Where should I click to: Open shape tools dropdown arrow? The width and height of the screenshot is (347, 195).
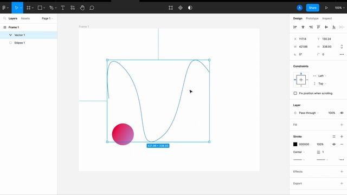pos(44,8)
